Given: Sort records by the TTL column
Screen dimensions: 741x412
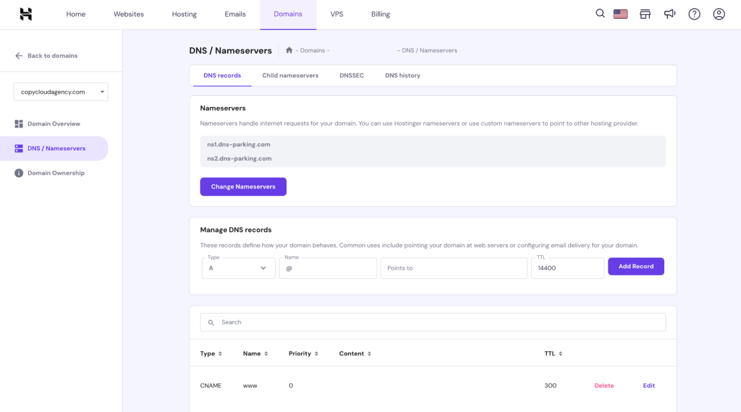Looking at the screenshot, I should click(x=553, y=353).
